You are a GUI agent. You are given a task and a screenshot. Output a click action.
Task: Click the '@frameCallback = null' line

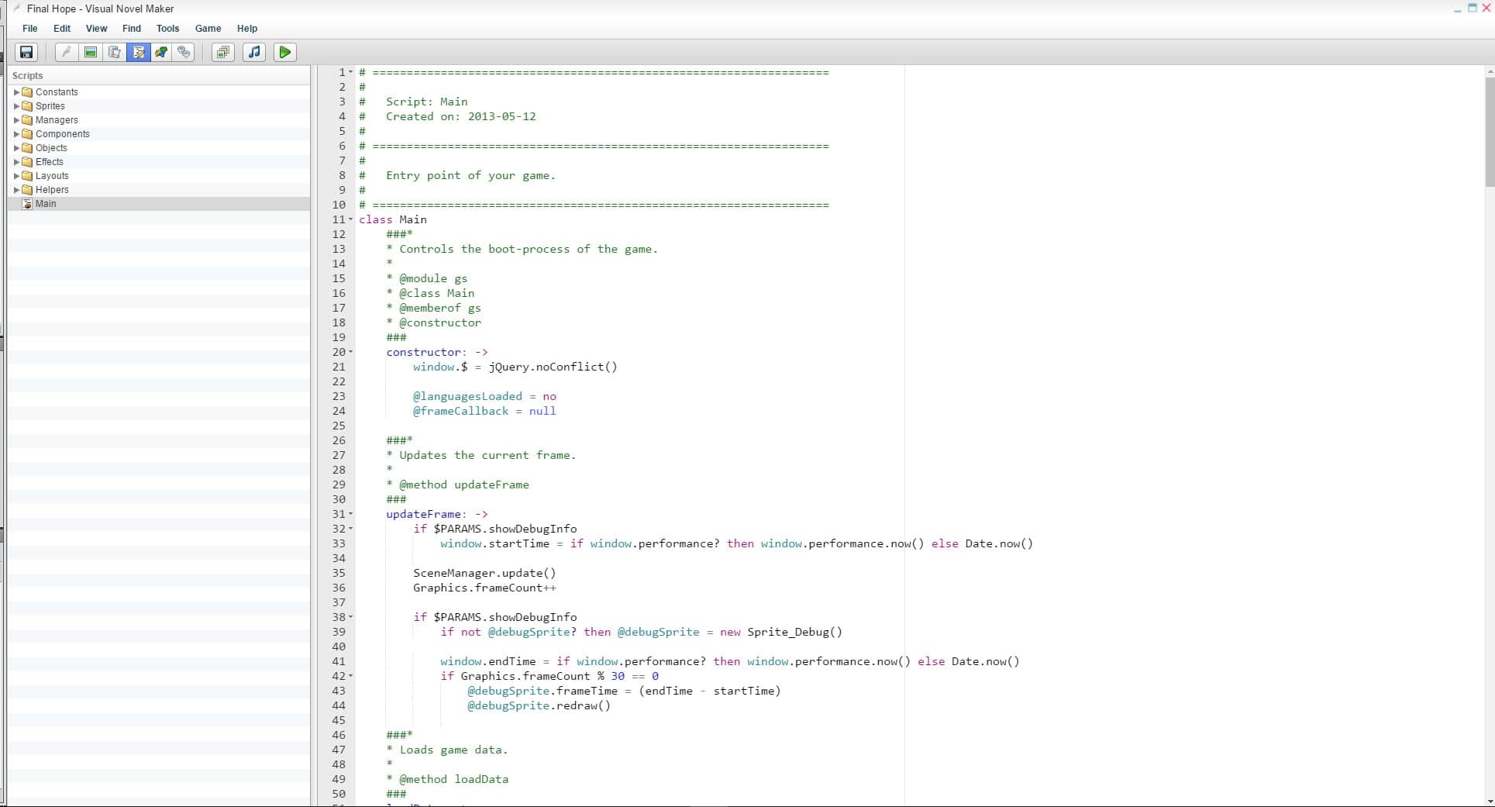coord(484,411)
